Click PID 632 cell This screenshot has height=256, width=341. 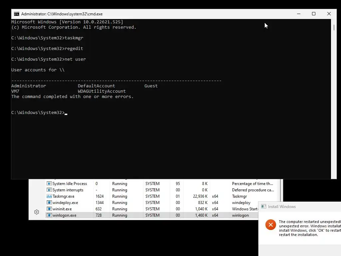pos(99,209)
